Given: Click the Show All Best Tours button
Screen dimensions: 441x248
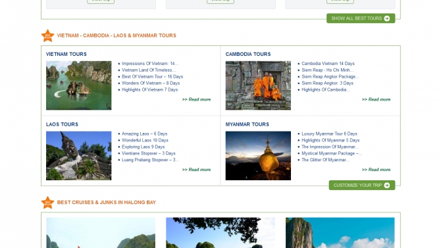Looking at the screenshot, I should 361,18.
